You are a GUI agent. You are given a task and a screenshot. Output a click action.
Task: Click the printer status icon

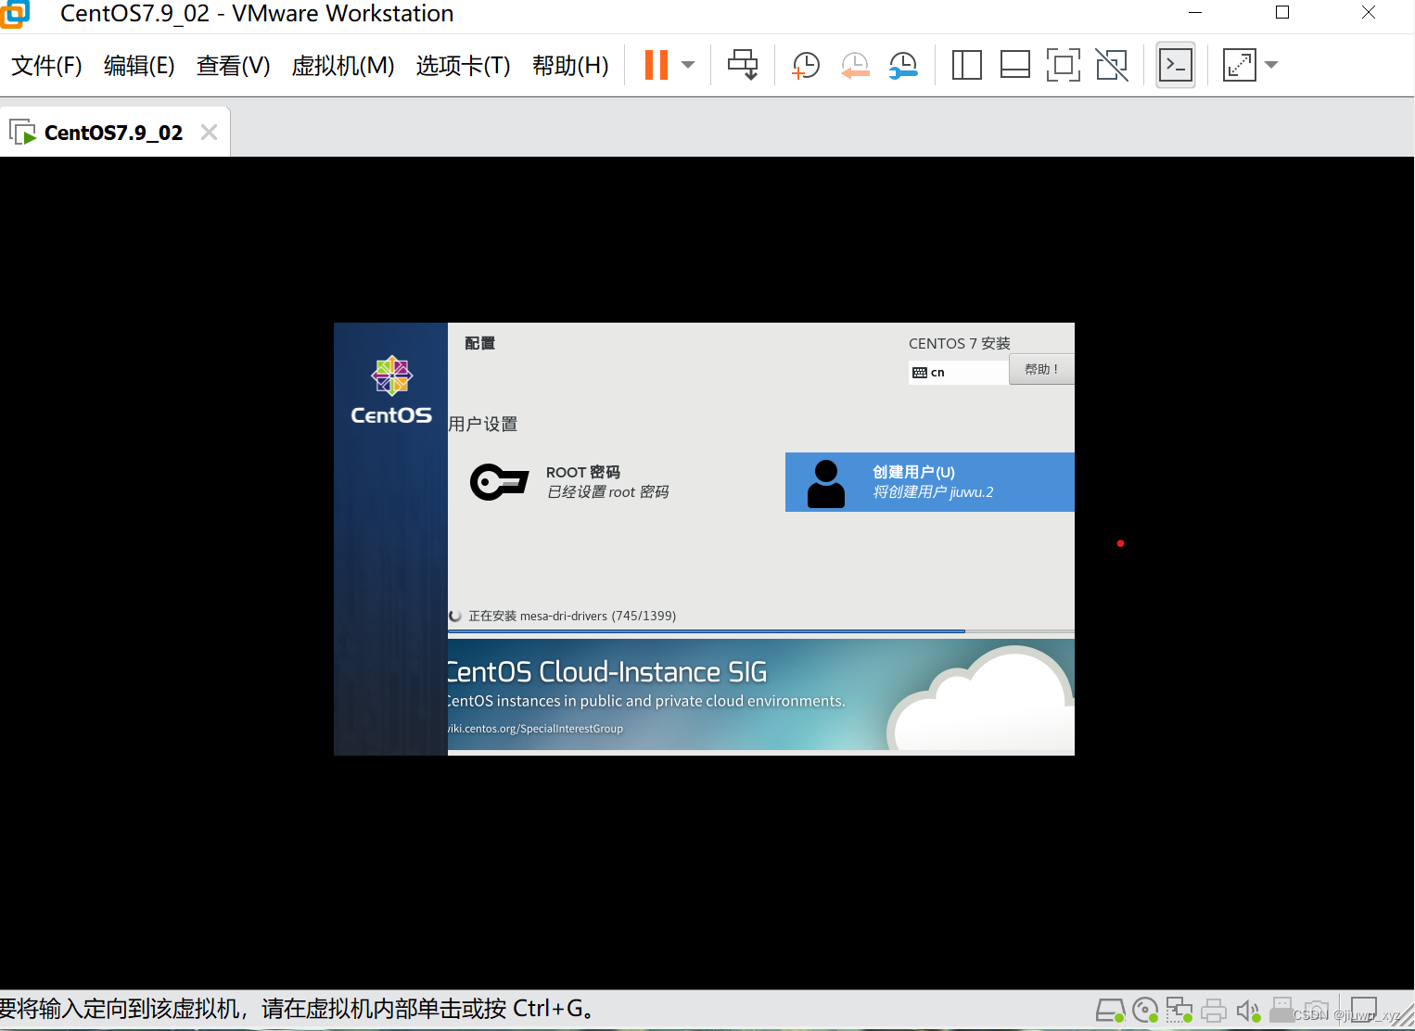(1214, 1010)
